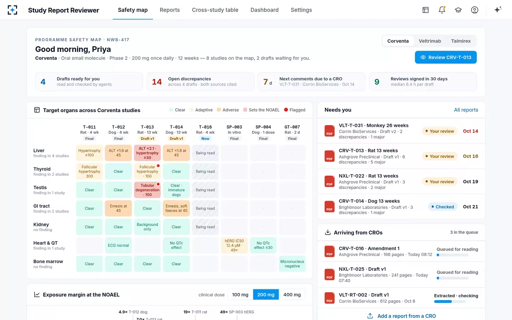Click the Target organs table icon
Image resolution: width=512 pixels, height=320 pixels.
pos(37,110)
